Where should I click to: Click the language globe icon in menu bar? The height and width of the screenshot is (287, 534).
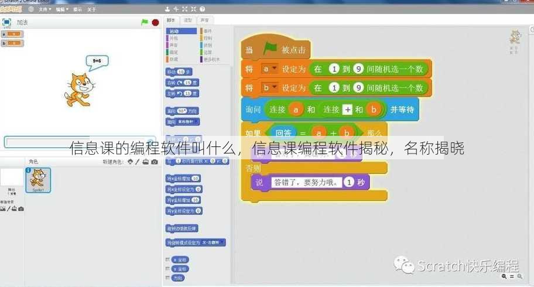click(31, 9)
